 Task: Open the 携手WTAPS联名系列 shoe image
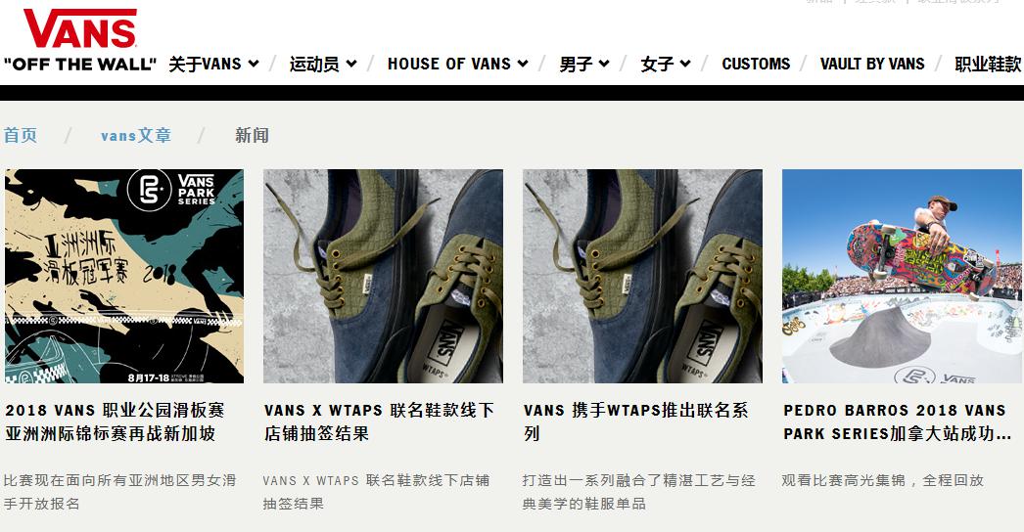(642, 276)
